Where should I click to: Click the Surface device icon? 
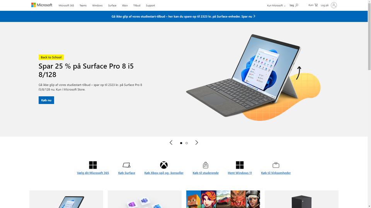point(127,165)
